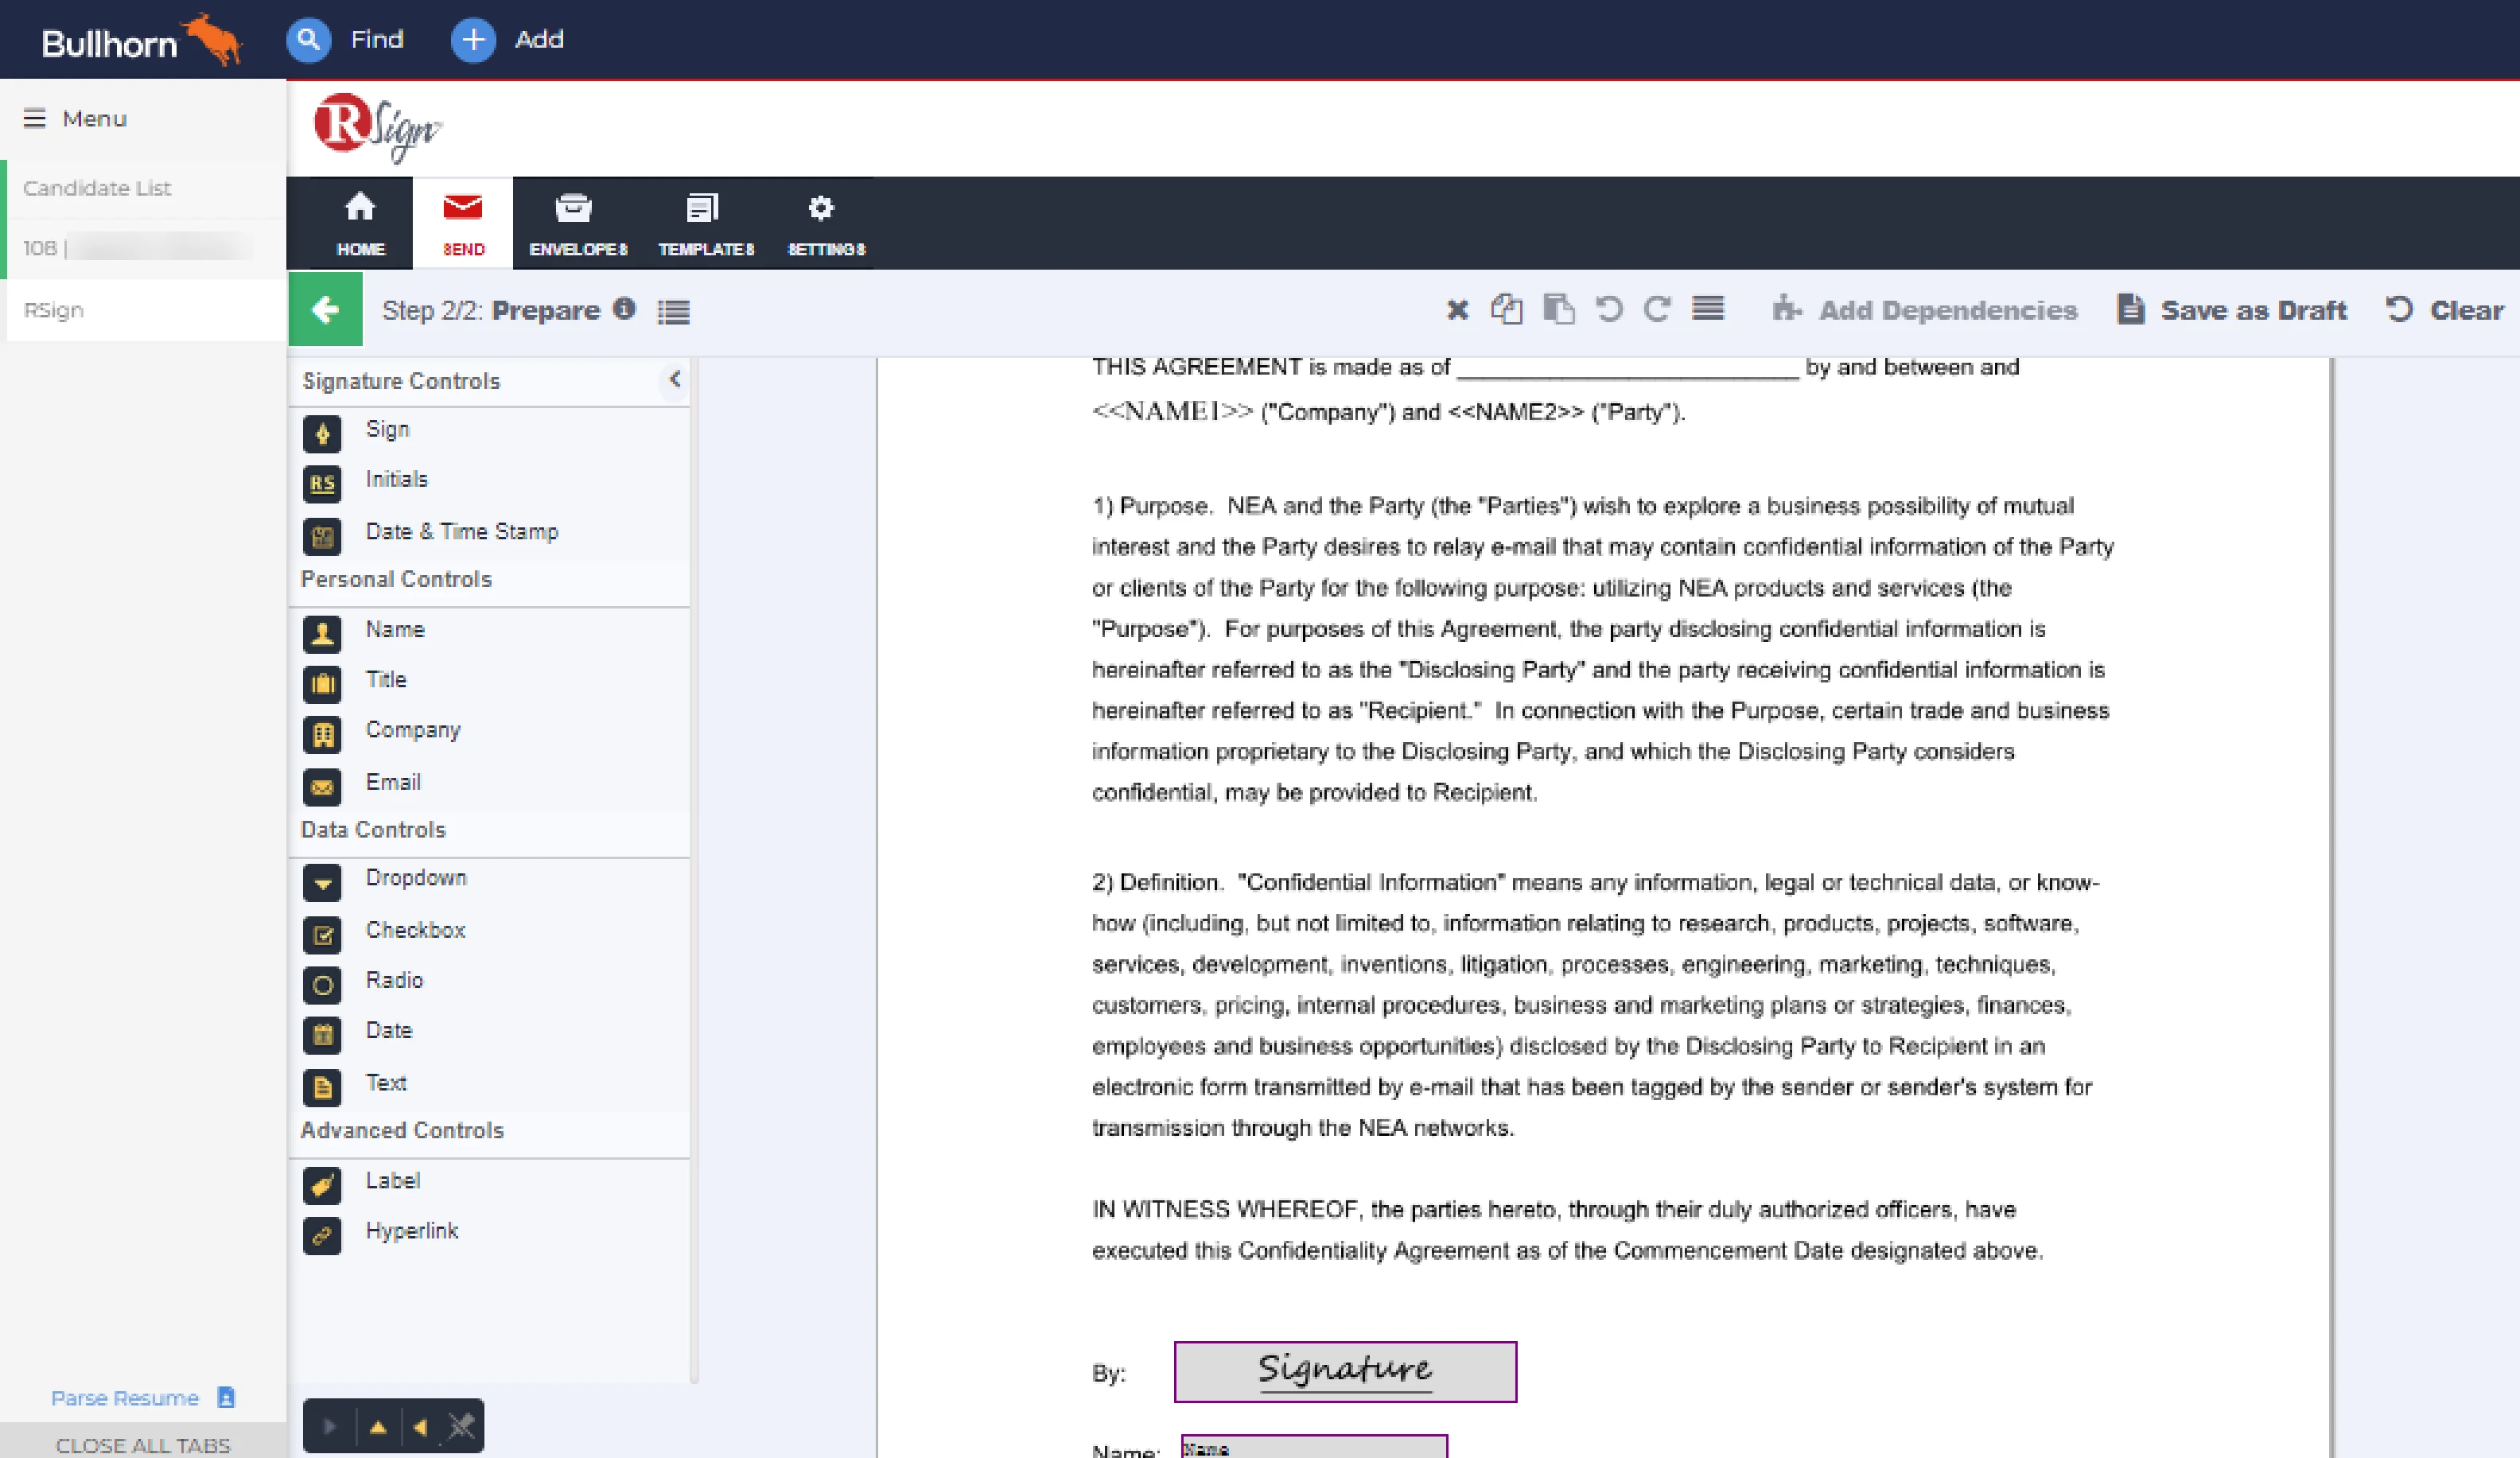
Task: Click the Name input field on document
Action: (x=1313, y=1448)
